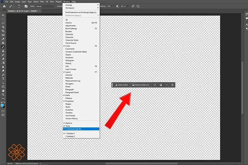Viewport: 248px width, 165px height.
Task: Toggle the brush settings panel icon
Action: tap(26, 6)
